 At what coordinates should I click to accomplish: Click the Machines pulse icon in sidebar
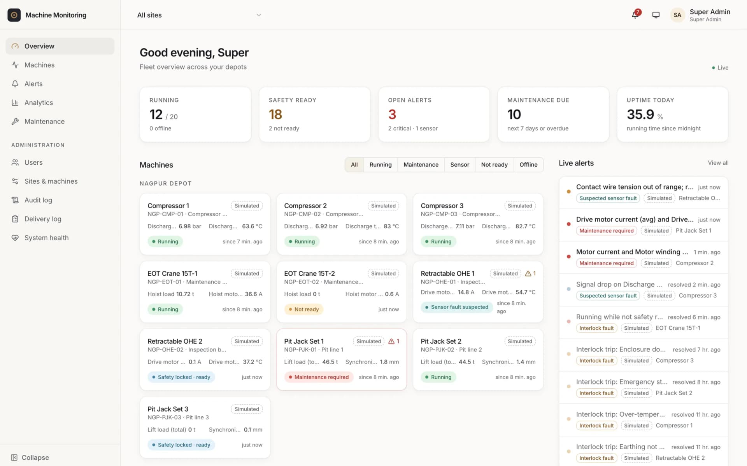tap(15, 65)
